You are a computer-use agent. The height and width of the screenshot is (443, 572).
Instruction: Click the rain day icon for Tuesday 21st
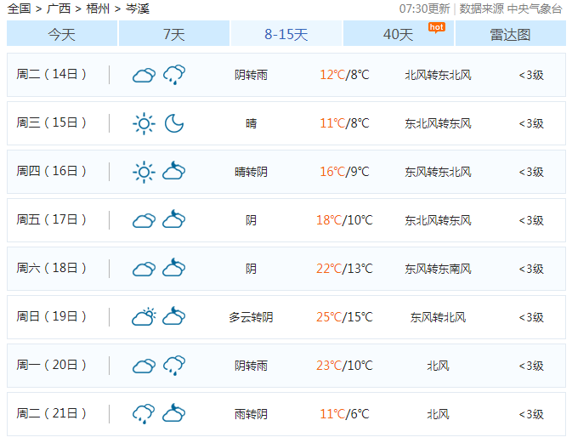click(x=144, y=414)
